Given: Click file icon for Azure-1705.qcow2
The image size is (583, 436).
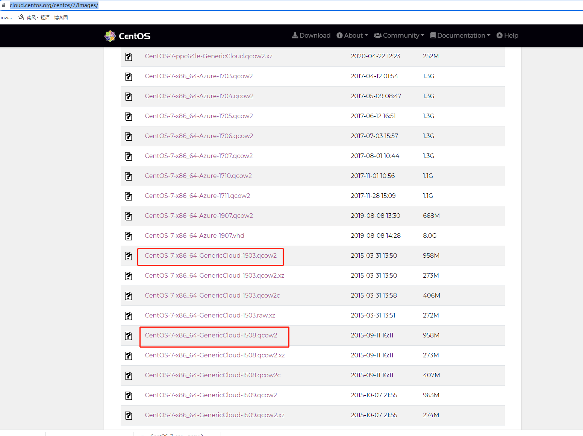Looking at the screenshot, I should tap(129, 117).
